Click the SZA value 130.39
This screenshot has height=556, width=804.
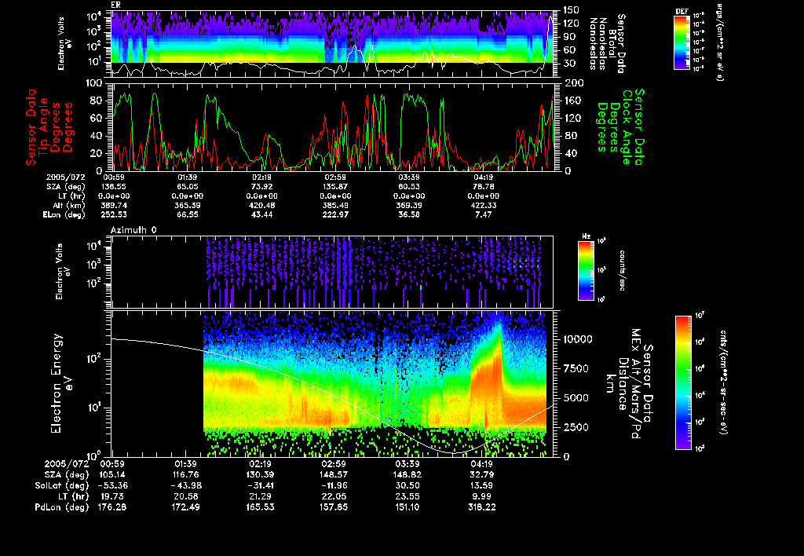tap(260, 474)
